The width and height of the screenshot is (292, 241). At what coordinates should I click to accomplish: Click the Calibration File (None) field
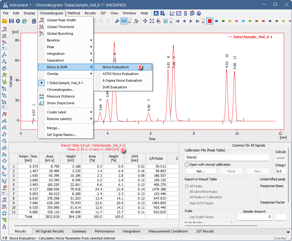coord(227,157)
